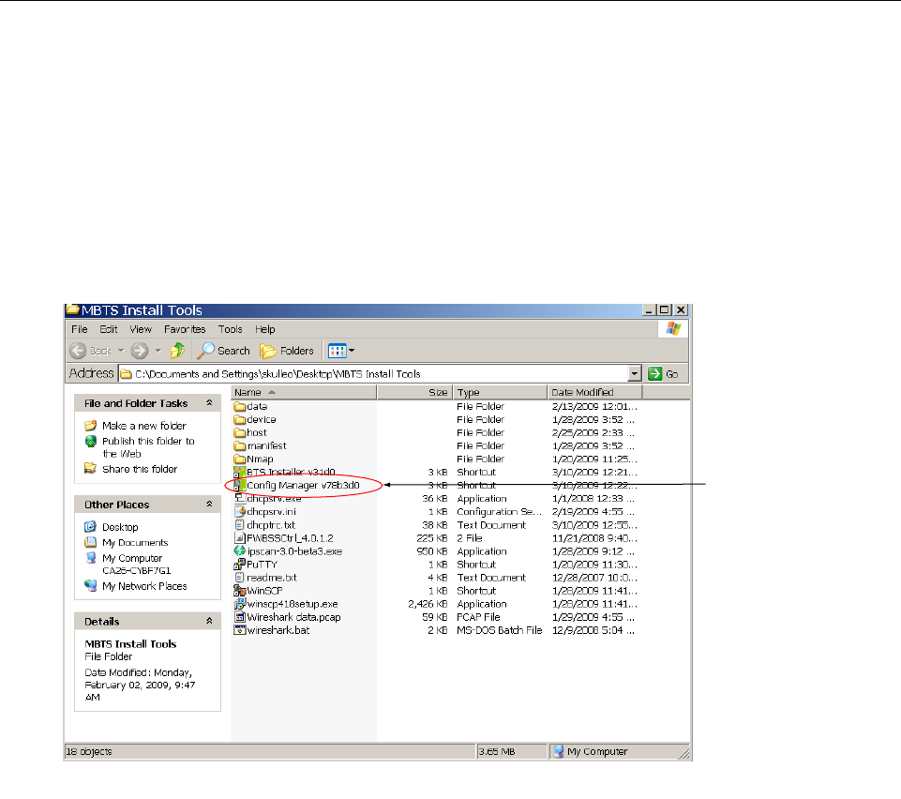Select the Wireshark data.pcap file icon

click(240, 617)
